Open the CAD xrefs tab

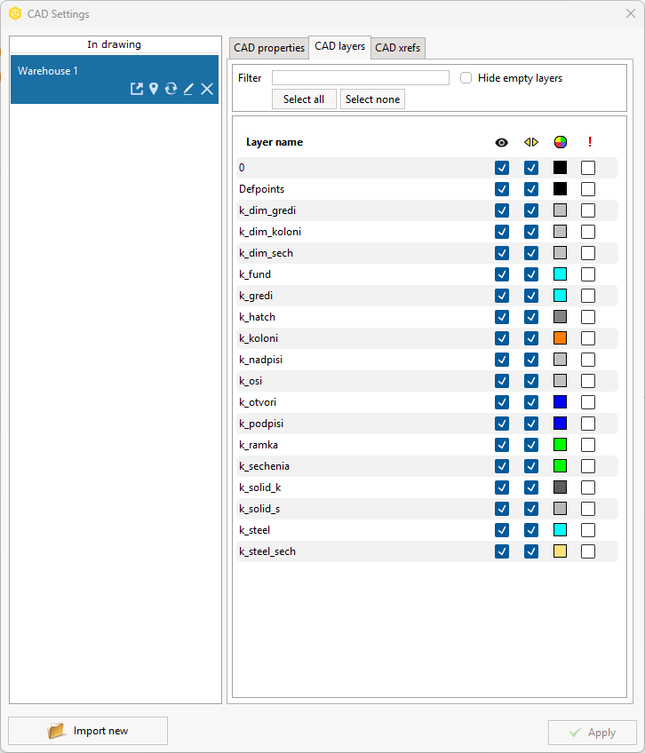398,48
